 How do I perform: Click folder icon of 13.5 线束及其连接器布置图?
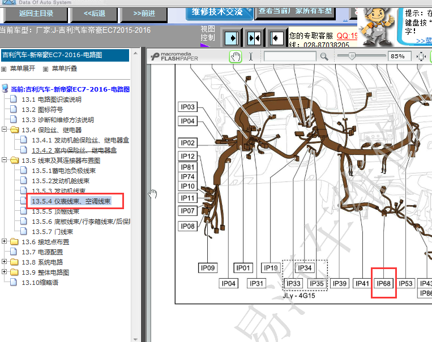(x=14, y=160)
